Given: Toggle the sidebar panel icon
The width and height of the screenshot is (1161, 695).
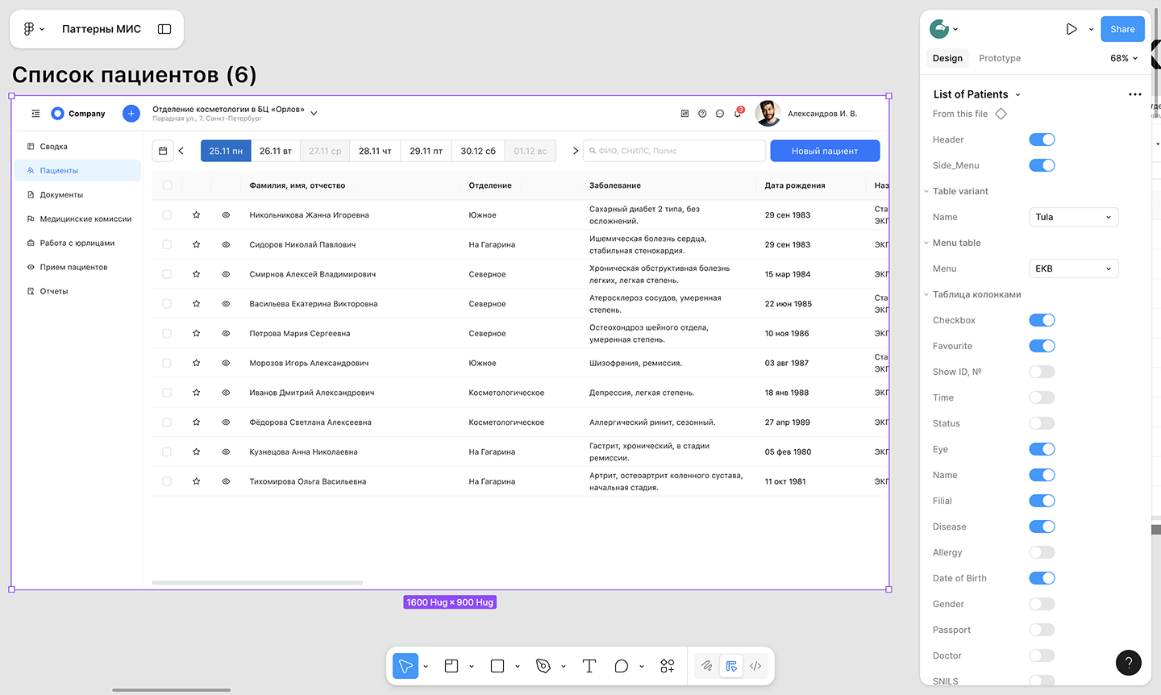Looking at the screenshot, I should tap(164, 29).
